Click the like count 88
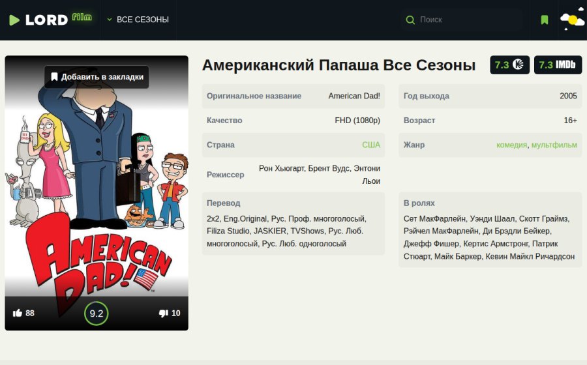Image resolution: width=587 pixels, height=365 pixels. coord(30,313)
